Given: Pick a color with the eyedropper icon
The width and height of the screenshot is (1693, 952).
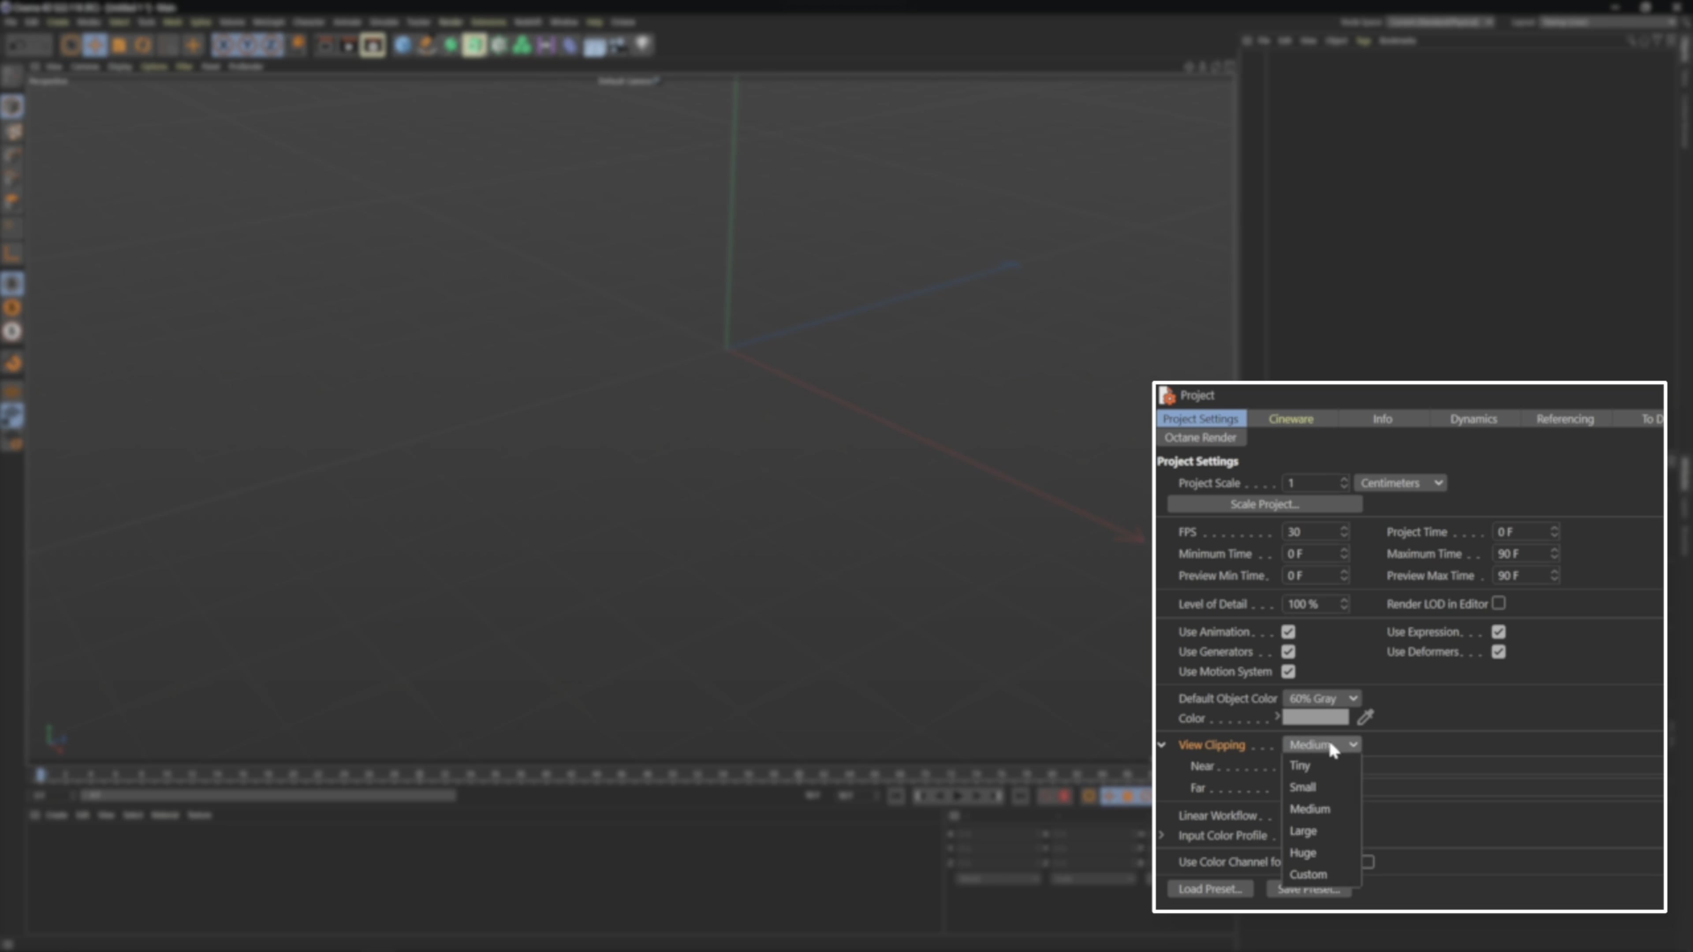Looking at the screenshot, I should click(1366, 718).
